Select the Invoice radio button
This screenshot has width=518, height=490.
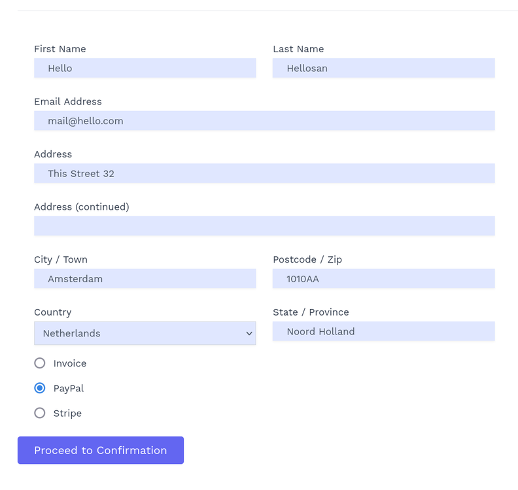tap(40, 363)
